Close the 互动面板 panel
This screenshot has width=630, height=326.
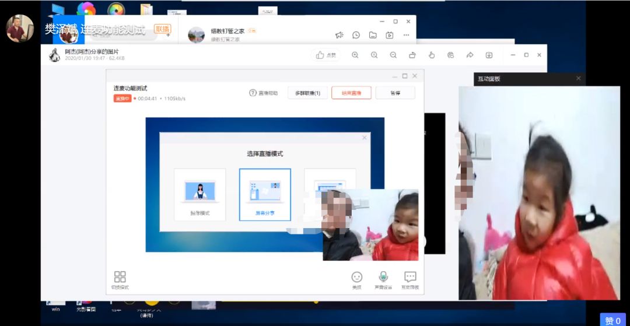pos(579,78)
